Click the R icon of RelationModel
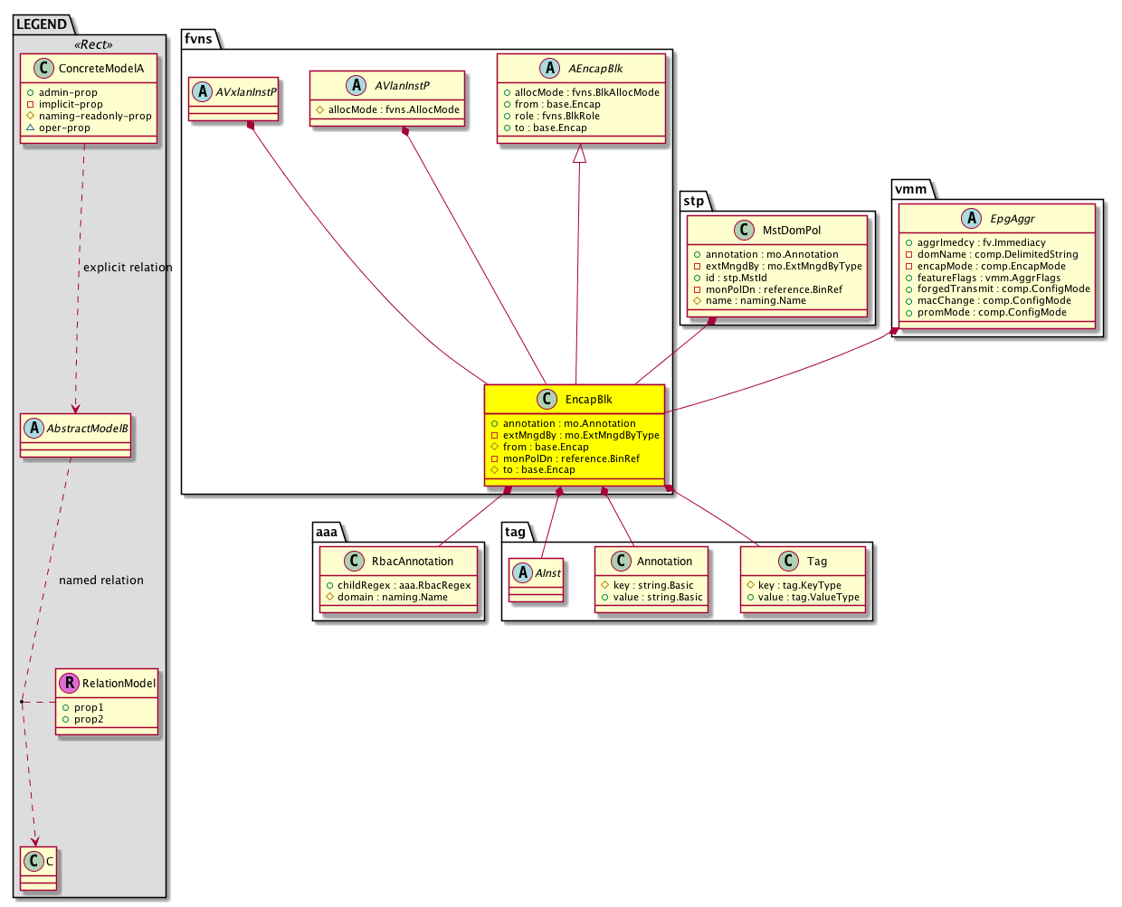 click(x=69, y=684)
